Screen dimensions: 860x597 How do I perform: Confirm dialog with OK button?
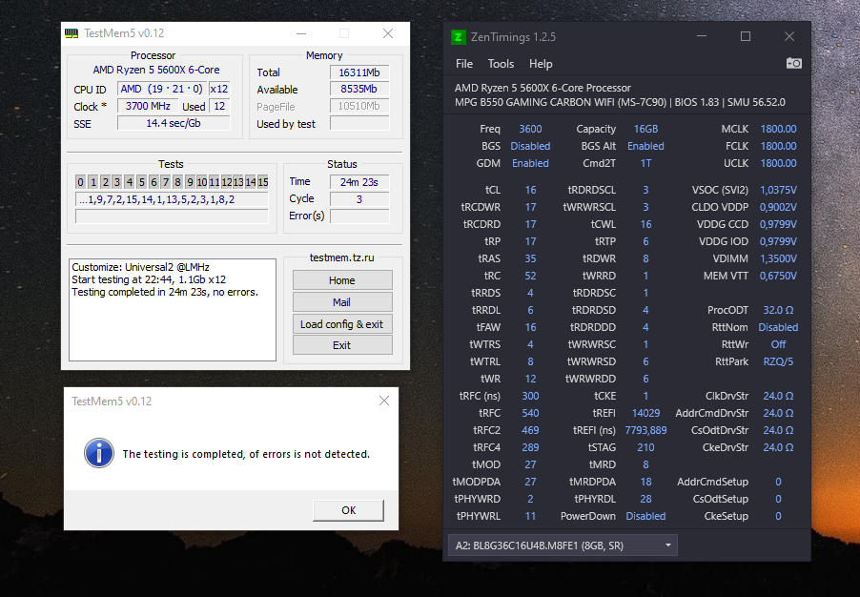tap(348, 510)
